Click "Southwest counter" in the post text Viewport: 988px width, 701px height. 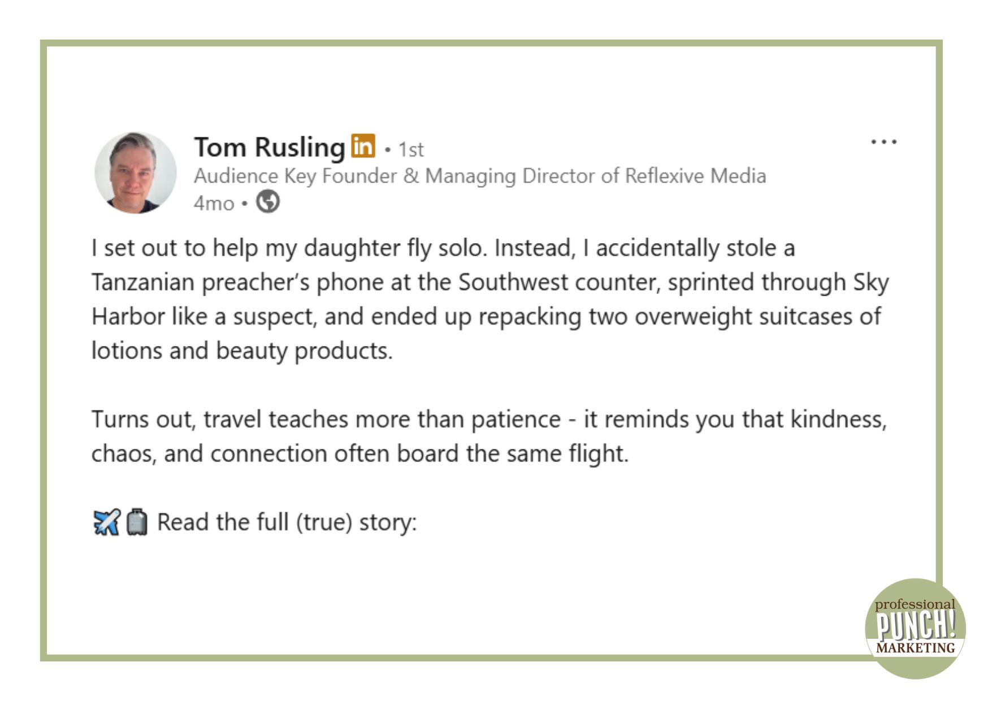click(558, 282)
